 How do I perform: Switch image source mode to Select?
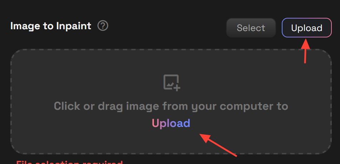tap(251, 28)
